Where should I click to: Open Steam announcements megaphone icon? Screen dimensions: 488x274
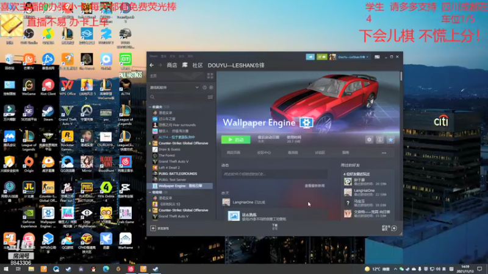(x=310, y=57)
